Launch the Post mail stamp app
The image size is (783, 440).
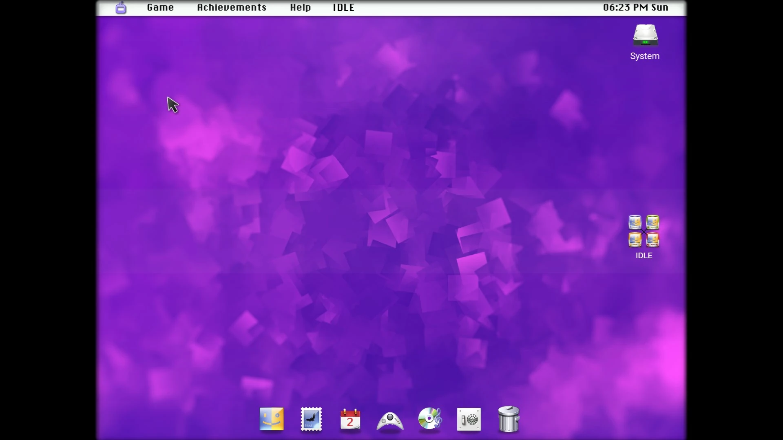[x=311, y=419]
